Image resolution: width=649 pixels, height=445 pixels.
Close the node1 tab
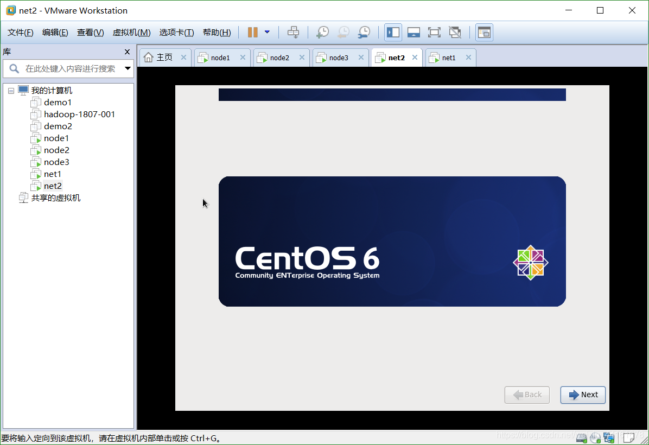243,58
